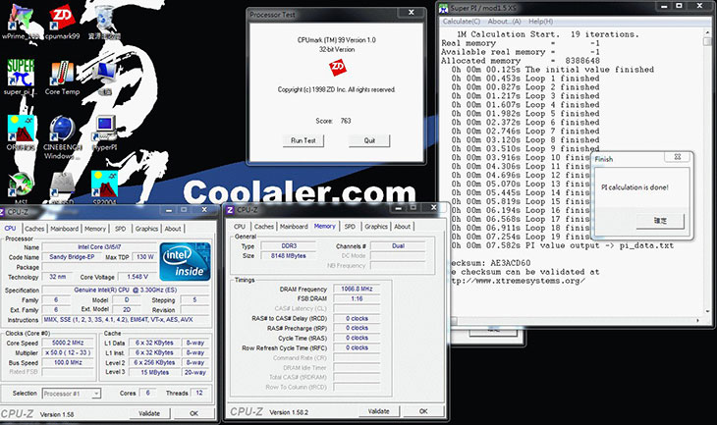The width and height of the screenshot is (717, 425).
Task: Click the Multiplier x 50.0 field
Action: pyautogui.click(x=68, y=352)
